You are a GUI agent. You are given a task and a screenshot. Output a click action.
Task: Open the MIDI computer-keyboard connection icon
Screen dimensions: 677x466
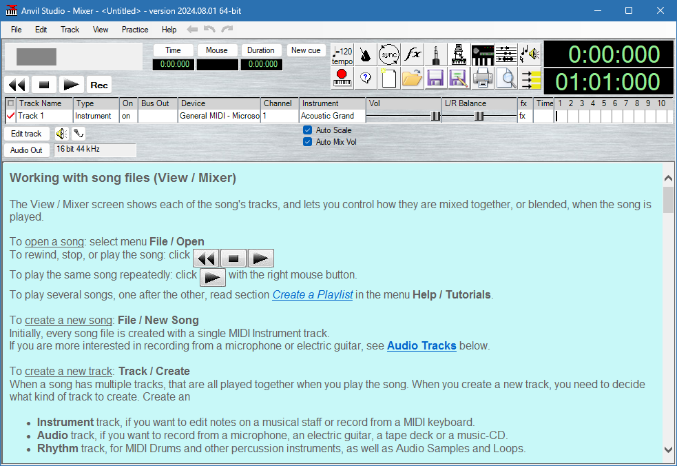tap(459, 55)
